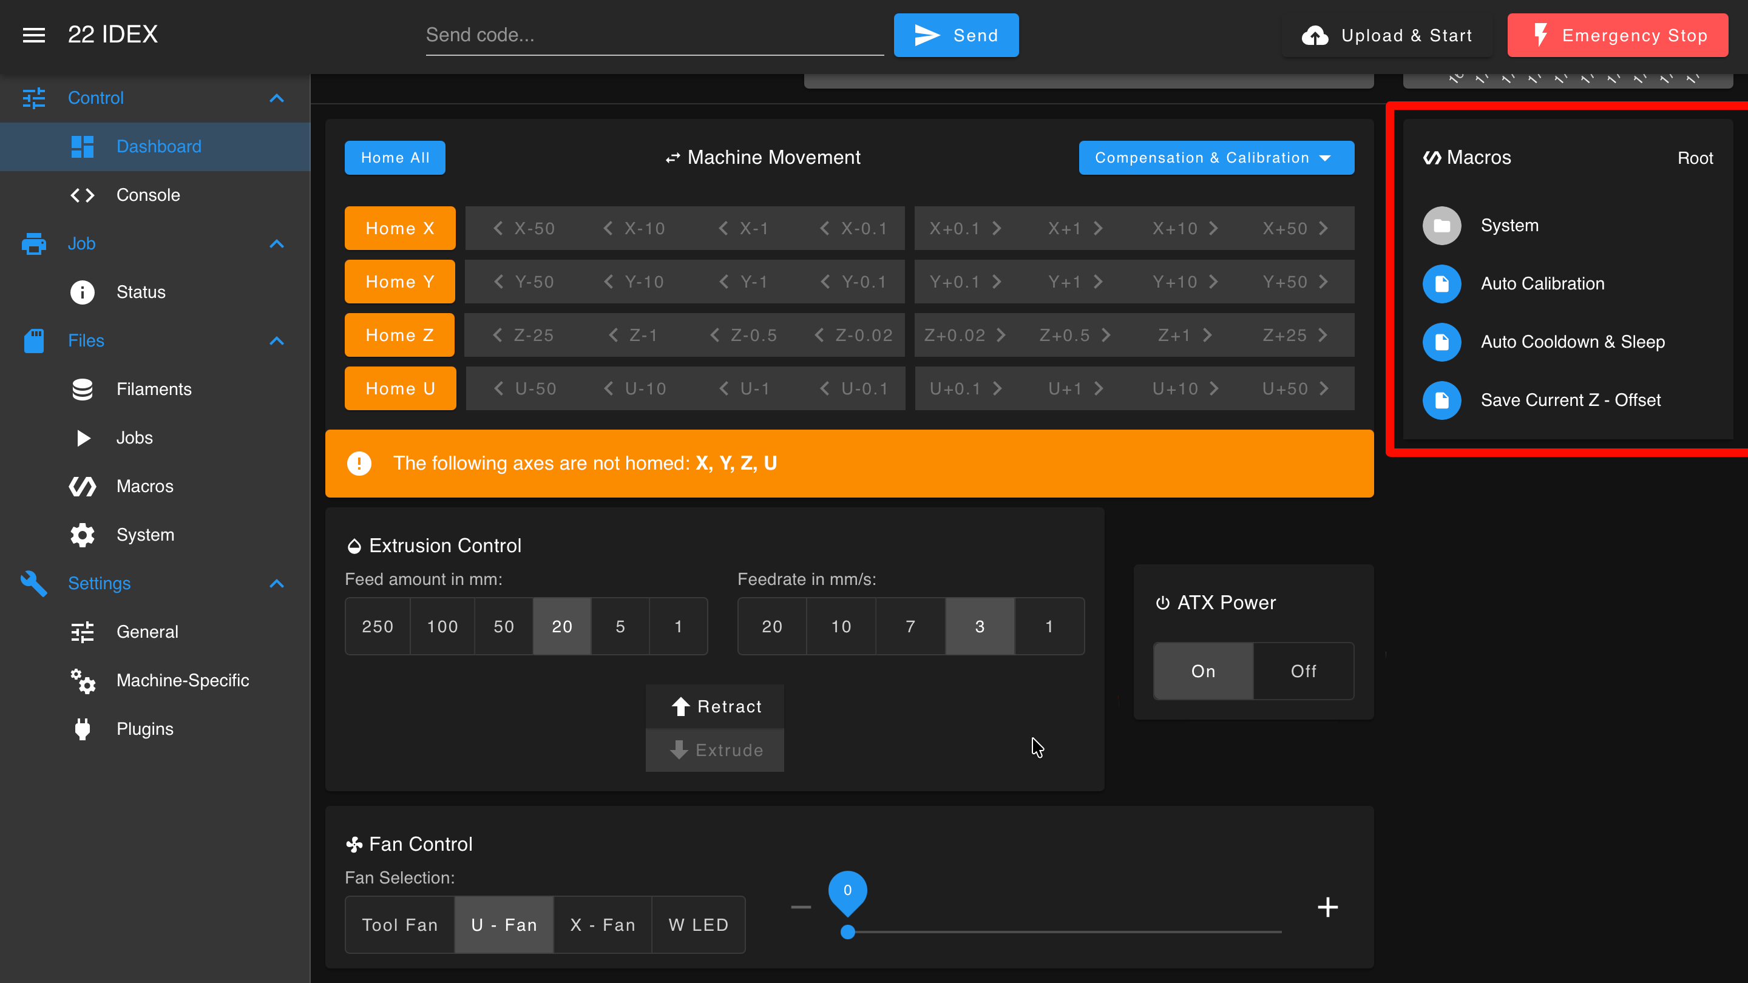Click the General settings sliders icon
1748x983 pixels.
82,632
